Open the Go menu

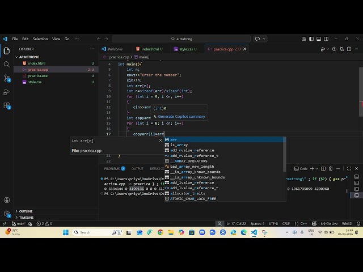(x=67, y=39)
